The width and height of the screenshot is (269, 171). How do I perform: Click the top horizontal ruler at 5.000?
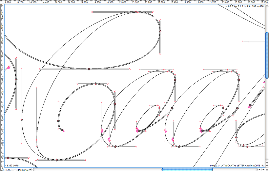122,2
